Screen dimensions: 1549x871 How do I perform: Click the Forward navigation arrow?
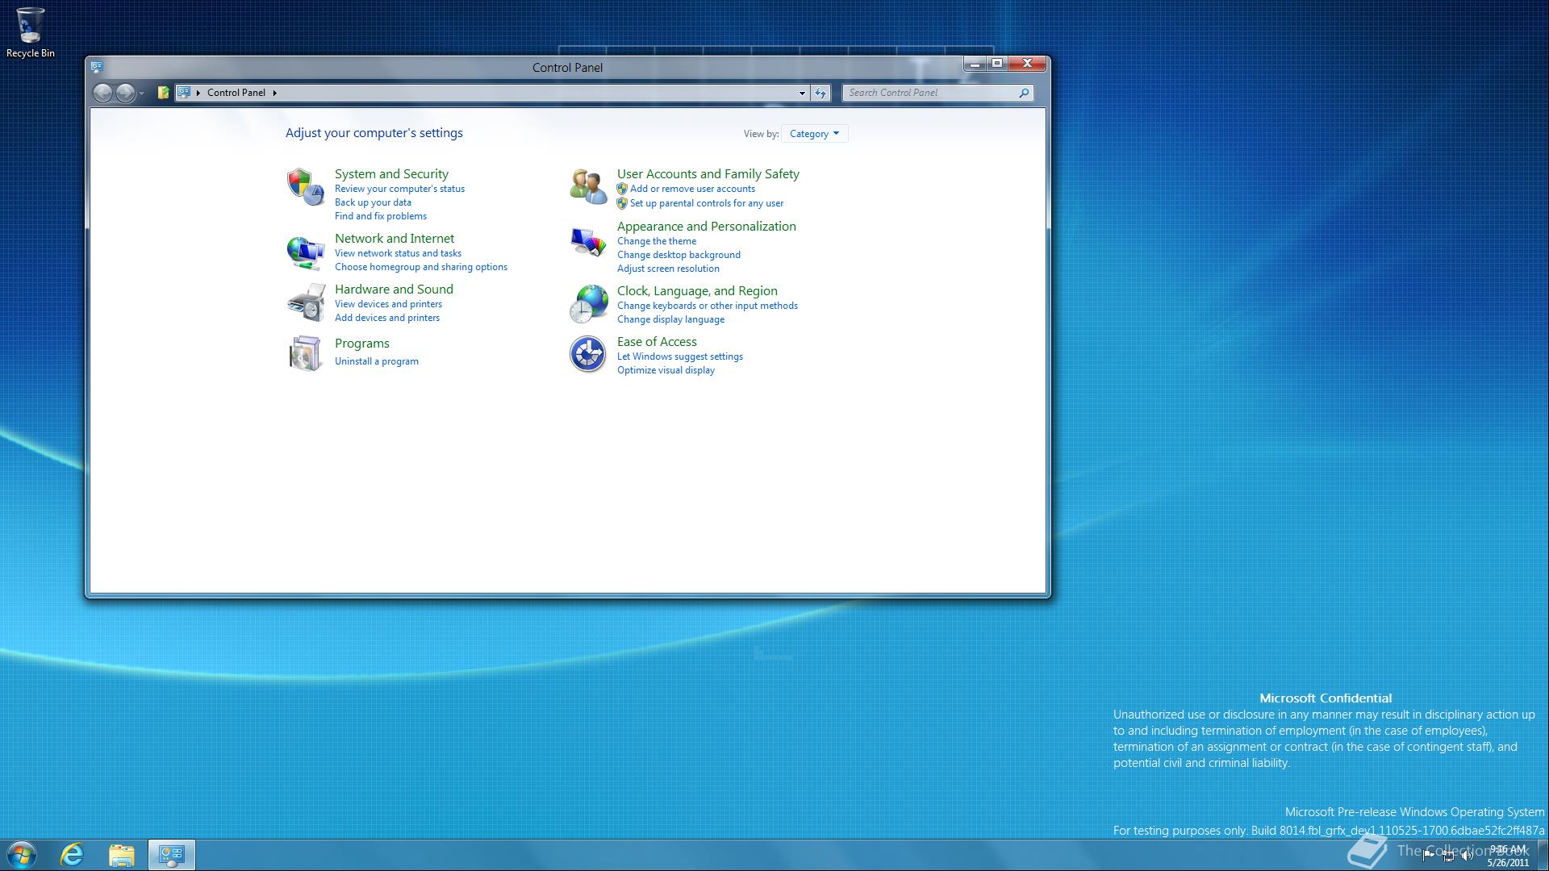pyautogui.click(x=125, y=93)
